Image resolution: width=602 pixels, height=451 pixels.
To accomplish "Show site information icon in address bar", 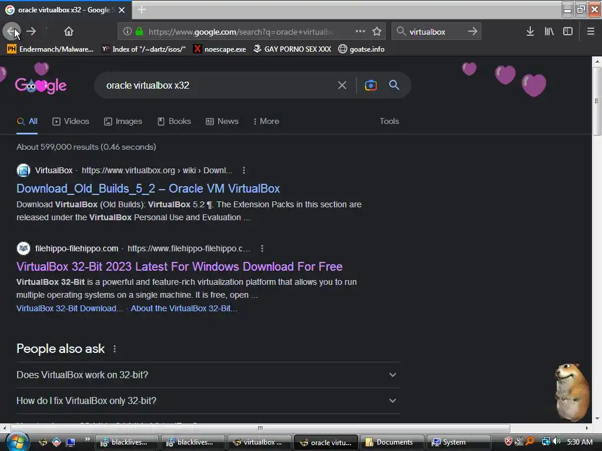I will point(128,32).
